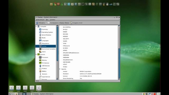Click the sidebar vertical scrollbar thumb
The height and width of the screenshot is (95, 169).
(x=57, y=44)
